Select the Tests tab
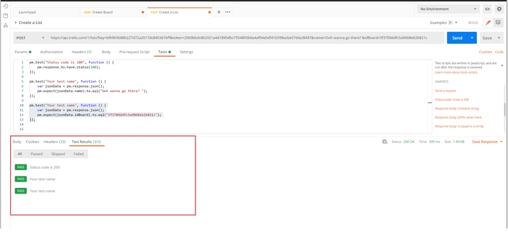 pos(164,52)
